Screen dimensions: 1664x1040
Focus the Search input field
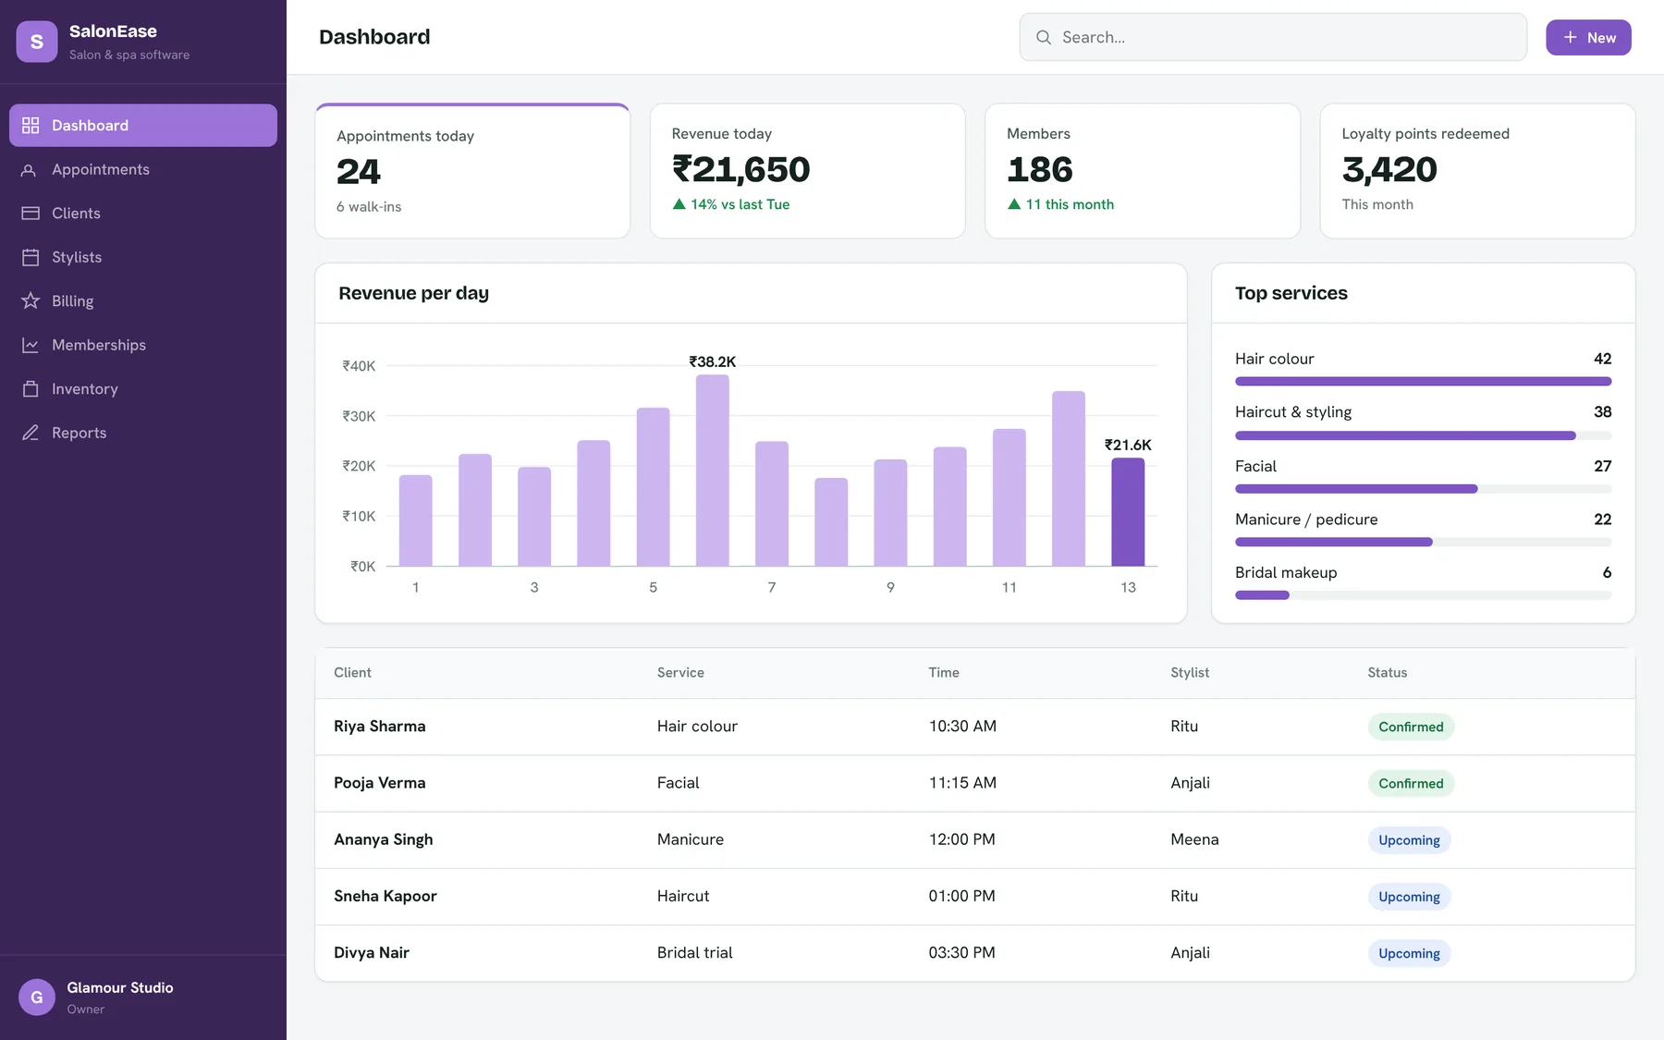coord(1273,38)
